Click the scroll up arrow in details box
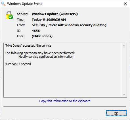Viewport: 130px width, 120px height. [124, 46]
